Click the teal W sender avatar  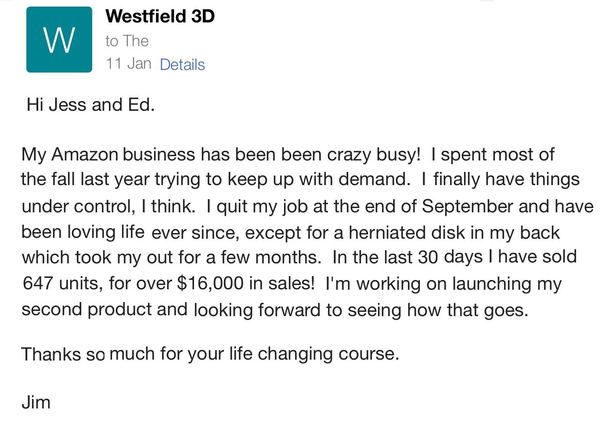point(59,40)
